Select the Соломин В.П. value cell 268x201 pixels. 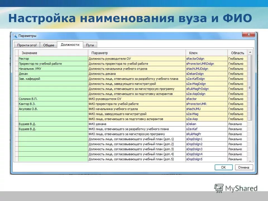click(53, 99)
